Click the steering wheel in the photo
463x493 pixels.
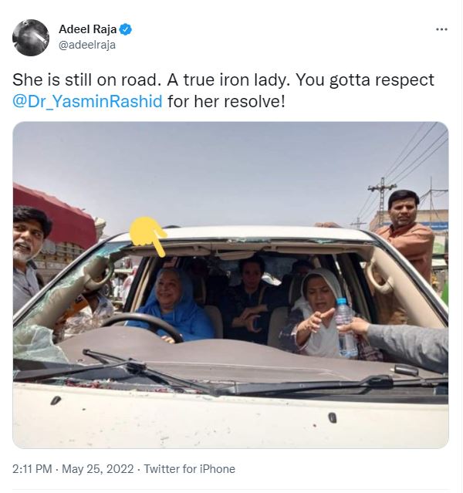point(147,324)
